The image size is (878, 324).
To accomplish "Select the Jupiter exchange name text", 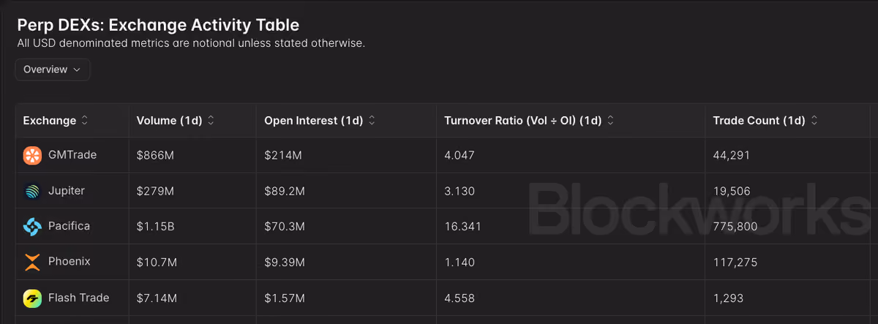I will [67, 191].
